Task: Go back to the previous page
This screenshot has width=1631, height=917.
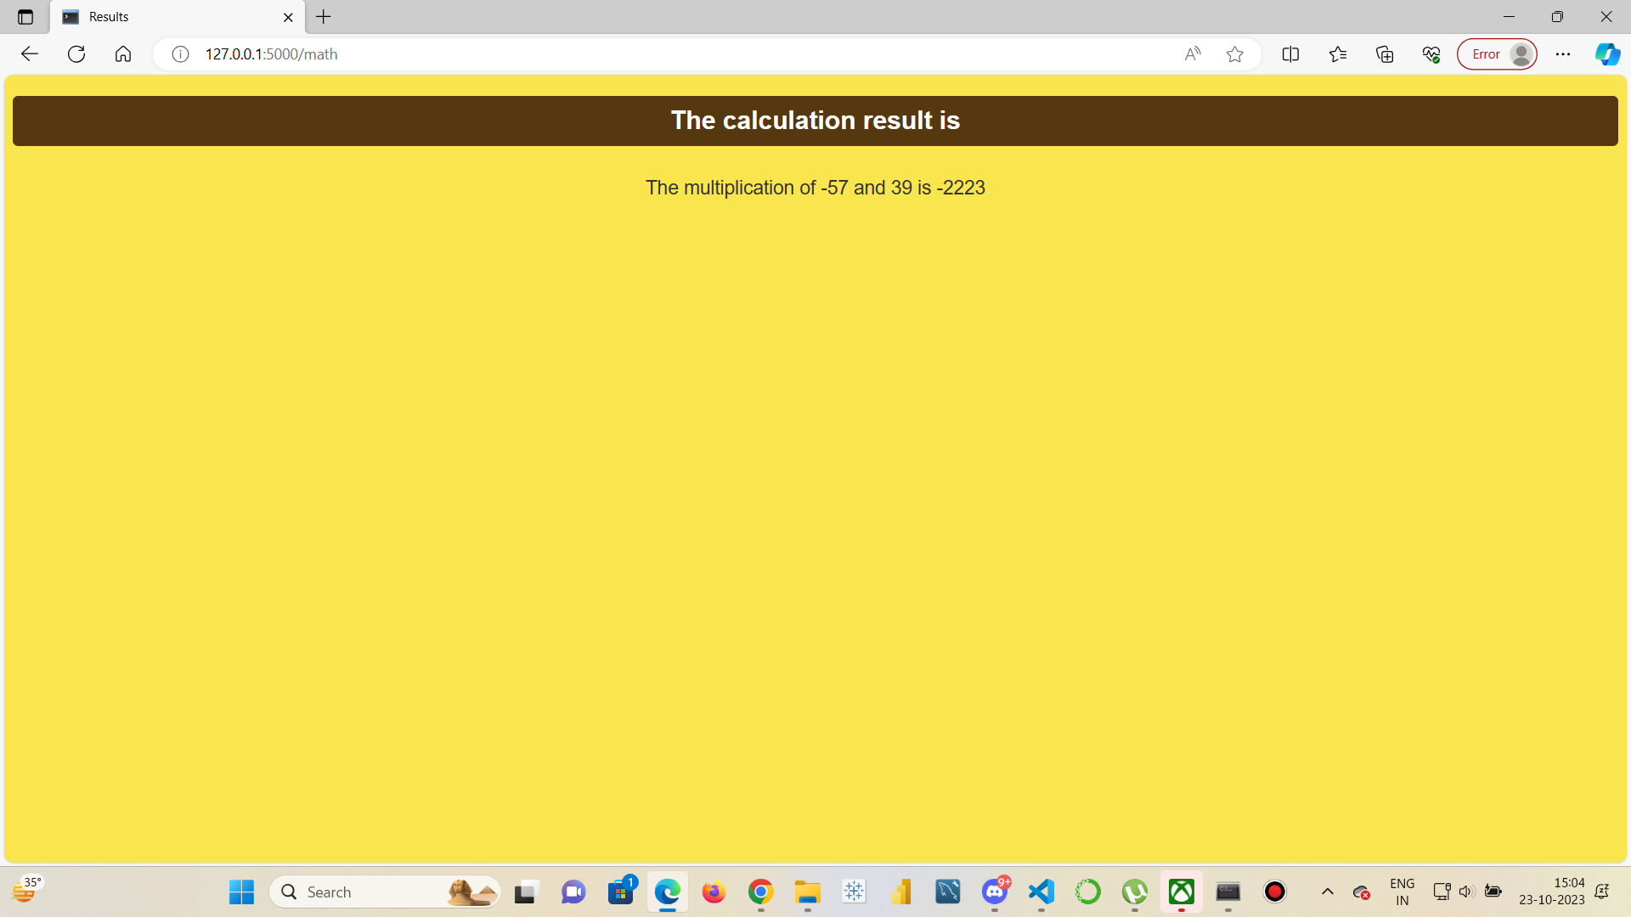Action: click(x=30, y=53)
